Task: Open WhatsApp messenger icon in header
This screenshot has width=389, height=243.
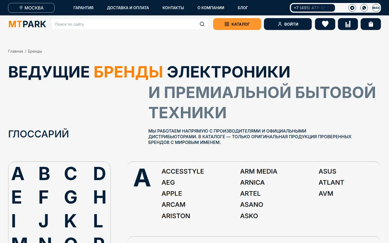Action: (x=364, y=8)
